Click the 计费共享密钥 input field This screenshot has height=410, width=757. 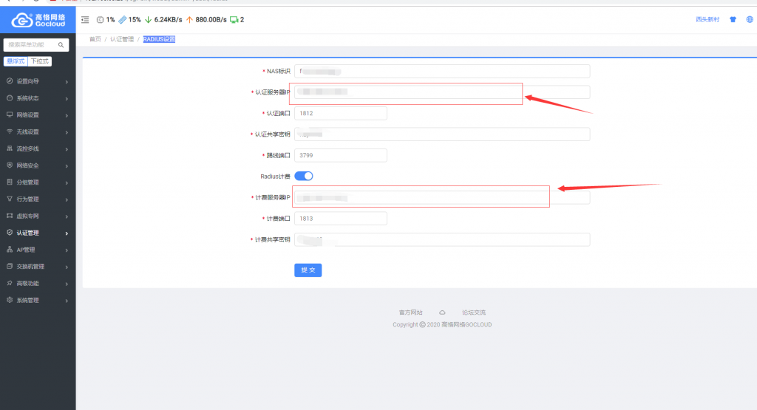click(x=442, y=240)
